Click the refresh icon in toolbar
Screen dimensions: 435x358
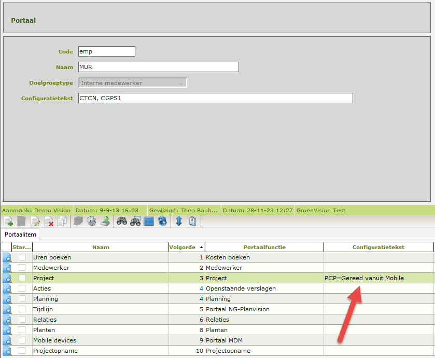(x=162, y=222)
